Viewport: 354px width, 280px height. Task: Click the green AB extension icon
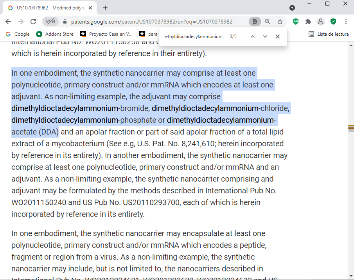[296, 22]
